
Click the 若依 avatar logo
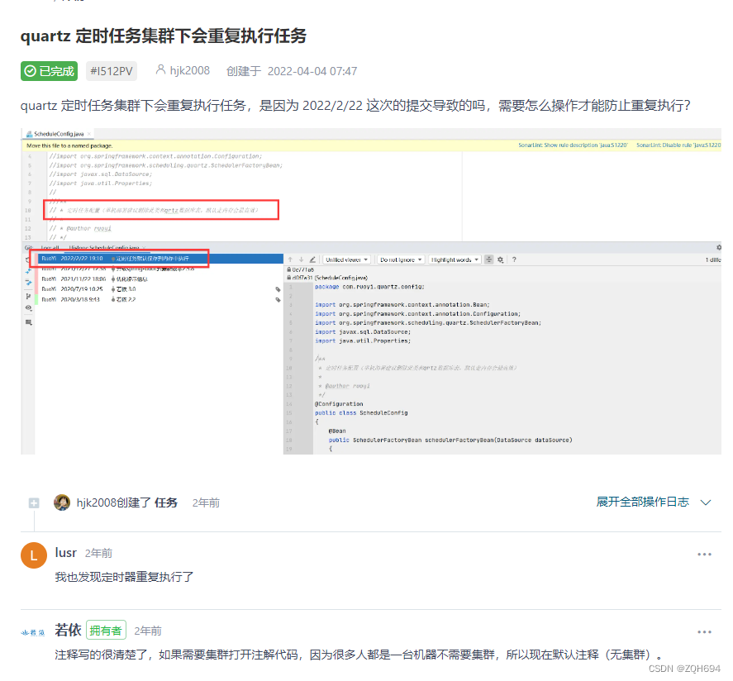(x=33, y=631)
